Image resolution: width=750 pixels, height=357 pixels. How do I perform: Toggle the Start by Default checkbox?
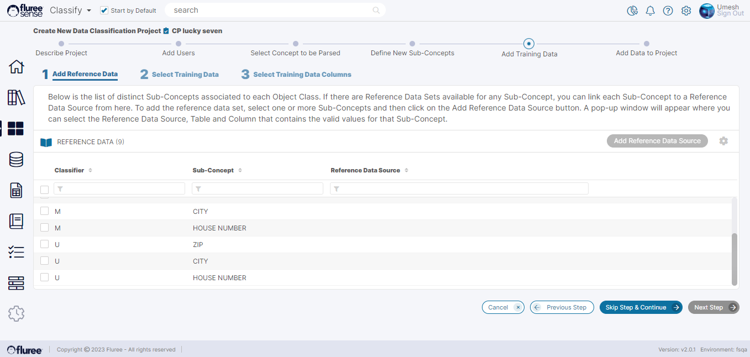[104, 11]
